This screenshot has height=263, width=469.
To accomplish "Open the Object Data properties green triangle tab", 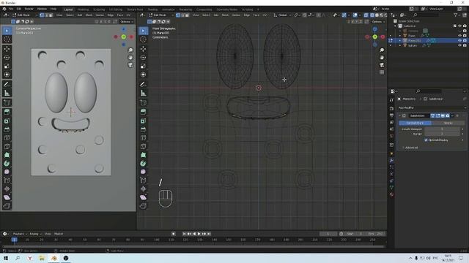I will 391,188.
